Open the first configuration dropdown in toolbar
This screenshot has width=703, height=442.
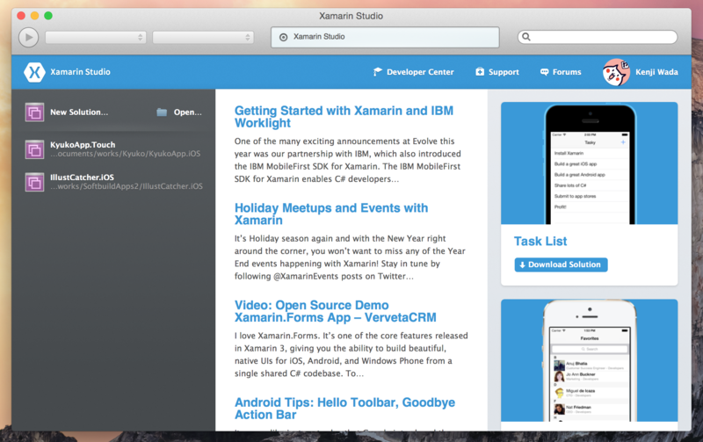96,37
